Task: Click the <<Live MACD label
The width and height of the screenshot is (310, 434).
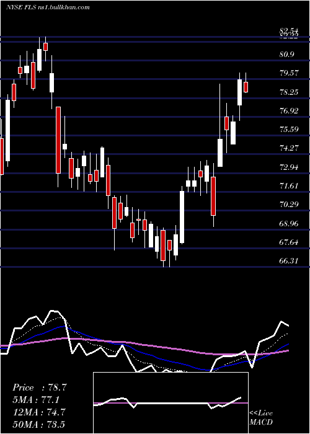Action: tap(261, 417)
